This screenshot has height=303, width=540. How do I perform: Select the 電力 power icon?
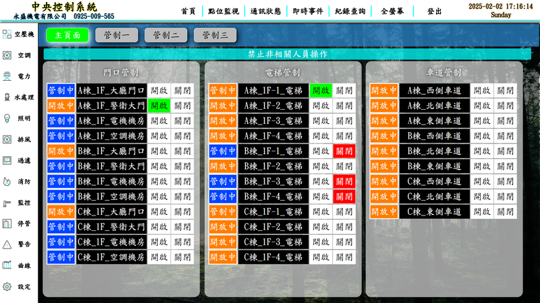tap(7, 76)
